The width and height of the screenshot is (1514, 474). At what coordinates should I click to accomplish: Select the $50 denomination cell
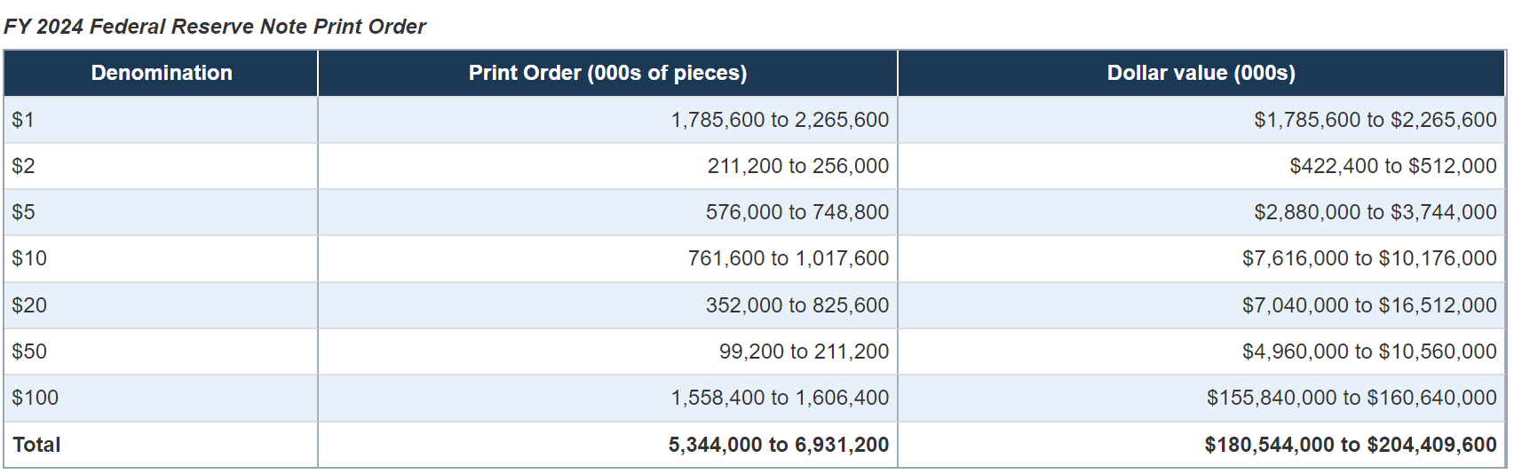click(x=29, y=352)
